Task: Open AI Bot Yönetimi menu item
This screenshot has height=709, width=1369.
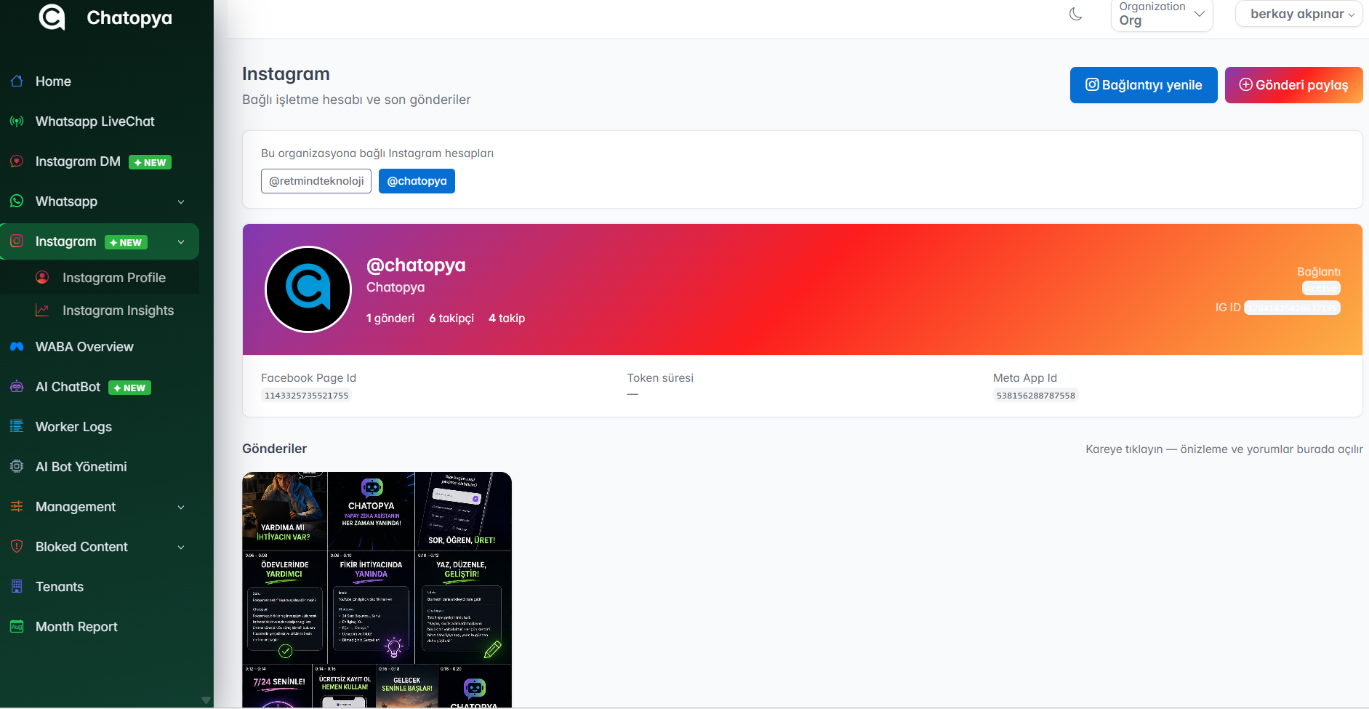Action: click(100, 466)
